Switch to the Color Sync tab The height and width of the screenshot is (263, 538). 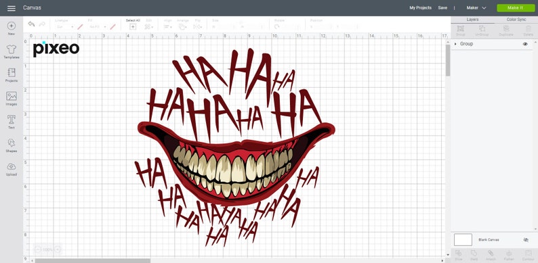[516, 20]
